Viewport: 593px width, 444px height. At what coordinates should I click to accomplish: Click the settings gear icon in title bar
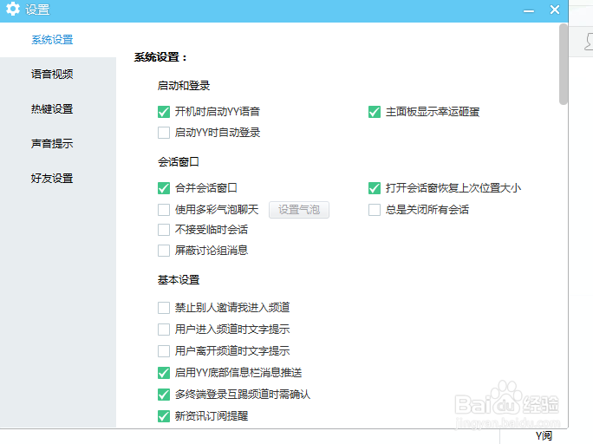click(x=12, y=9)
